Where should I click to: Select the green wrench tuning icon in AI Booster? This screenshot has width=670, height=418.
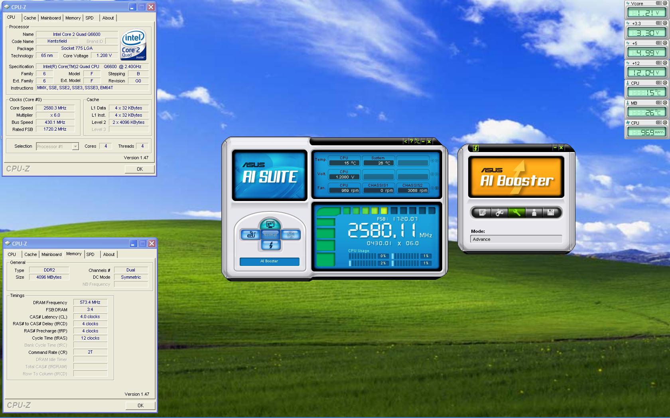pyautogui.click(x=516, y=213)
